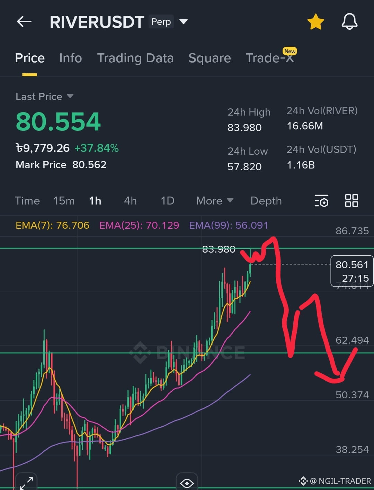Click the 24h Vol(USDT) value 1.16B

[x=301, y=165]
